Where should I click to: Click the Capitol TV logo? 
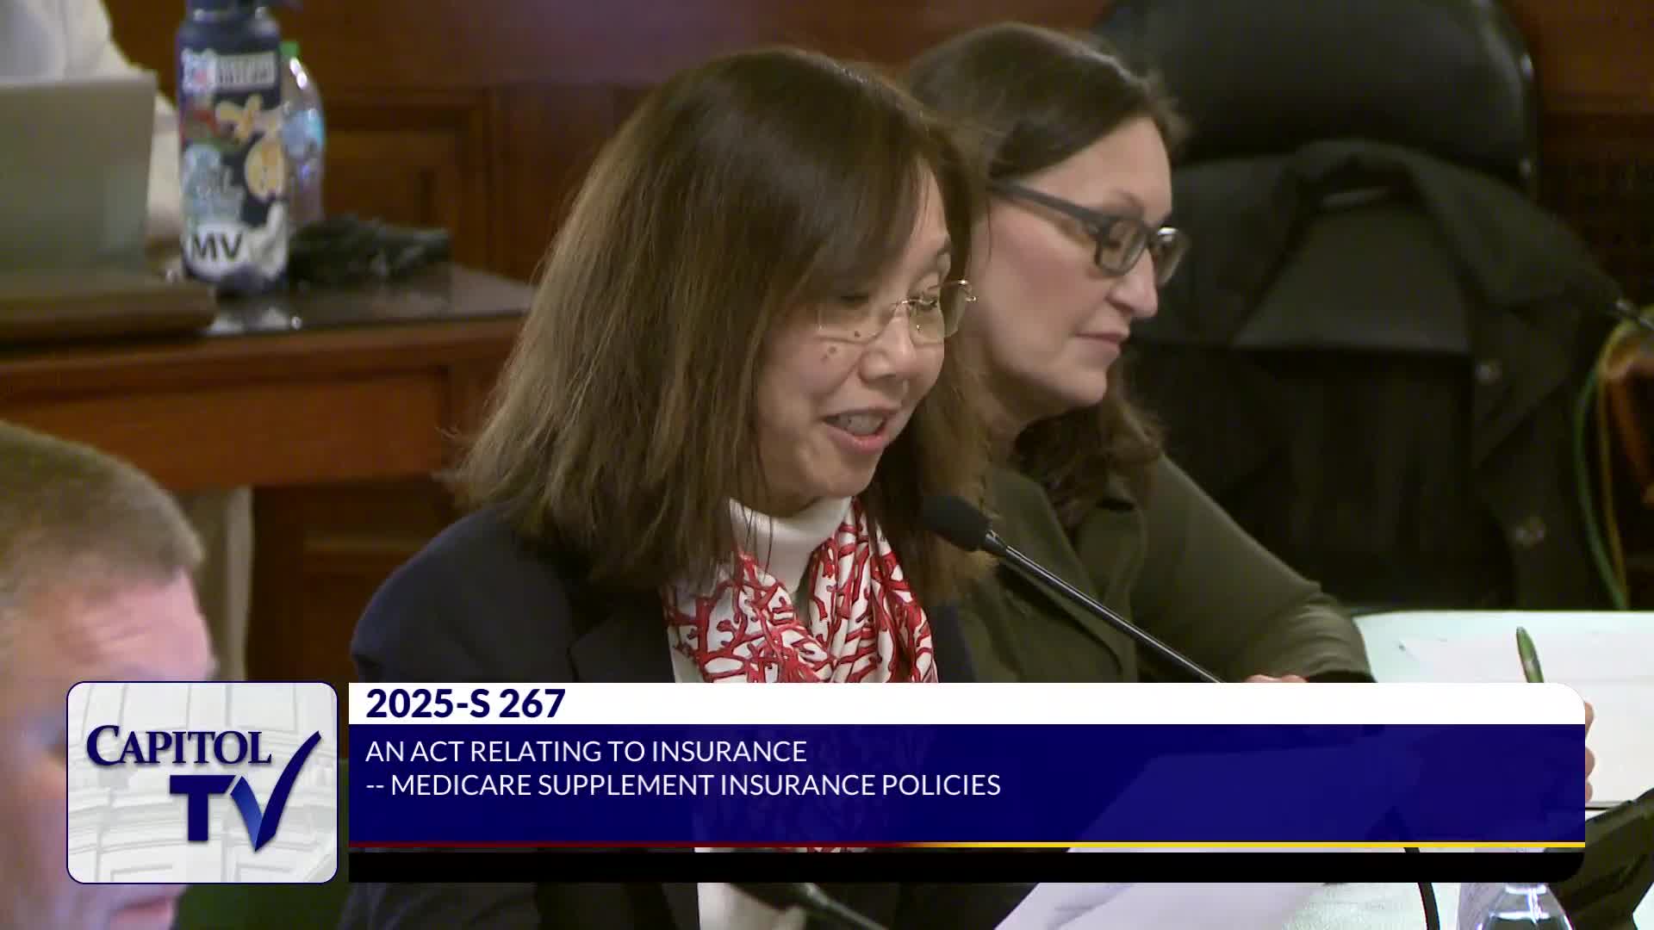(x=202, y=782)
